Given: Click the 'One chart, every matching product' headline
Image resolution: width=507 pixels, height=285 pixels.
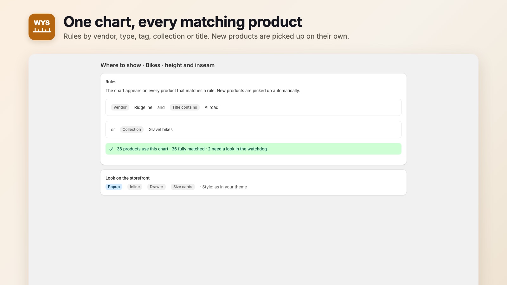Looking at the screenshot, I should click(x=183, y=22).
